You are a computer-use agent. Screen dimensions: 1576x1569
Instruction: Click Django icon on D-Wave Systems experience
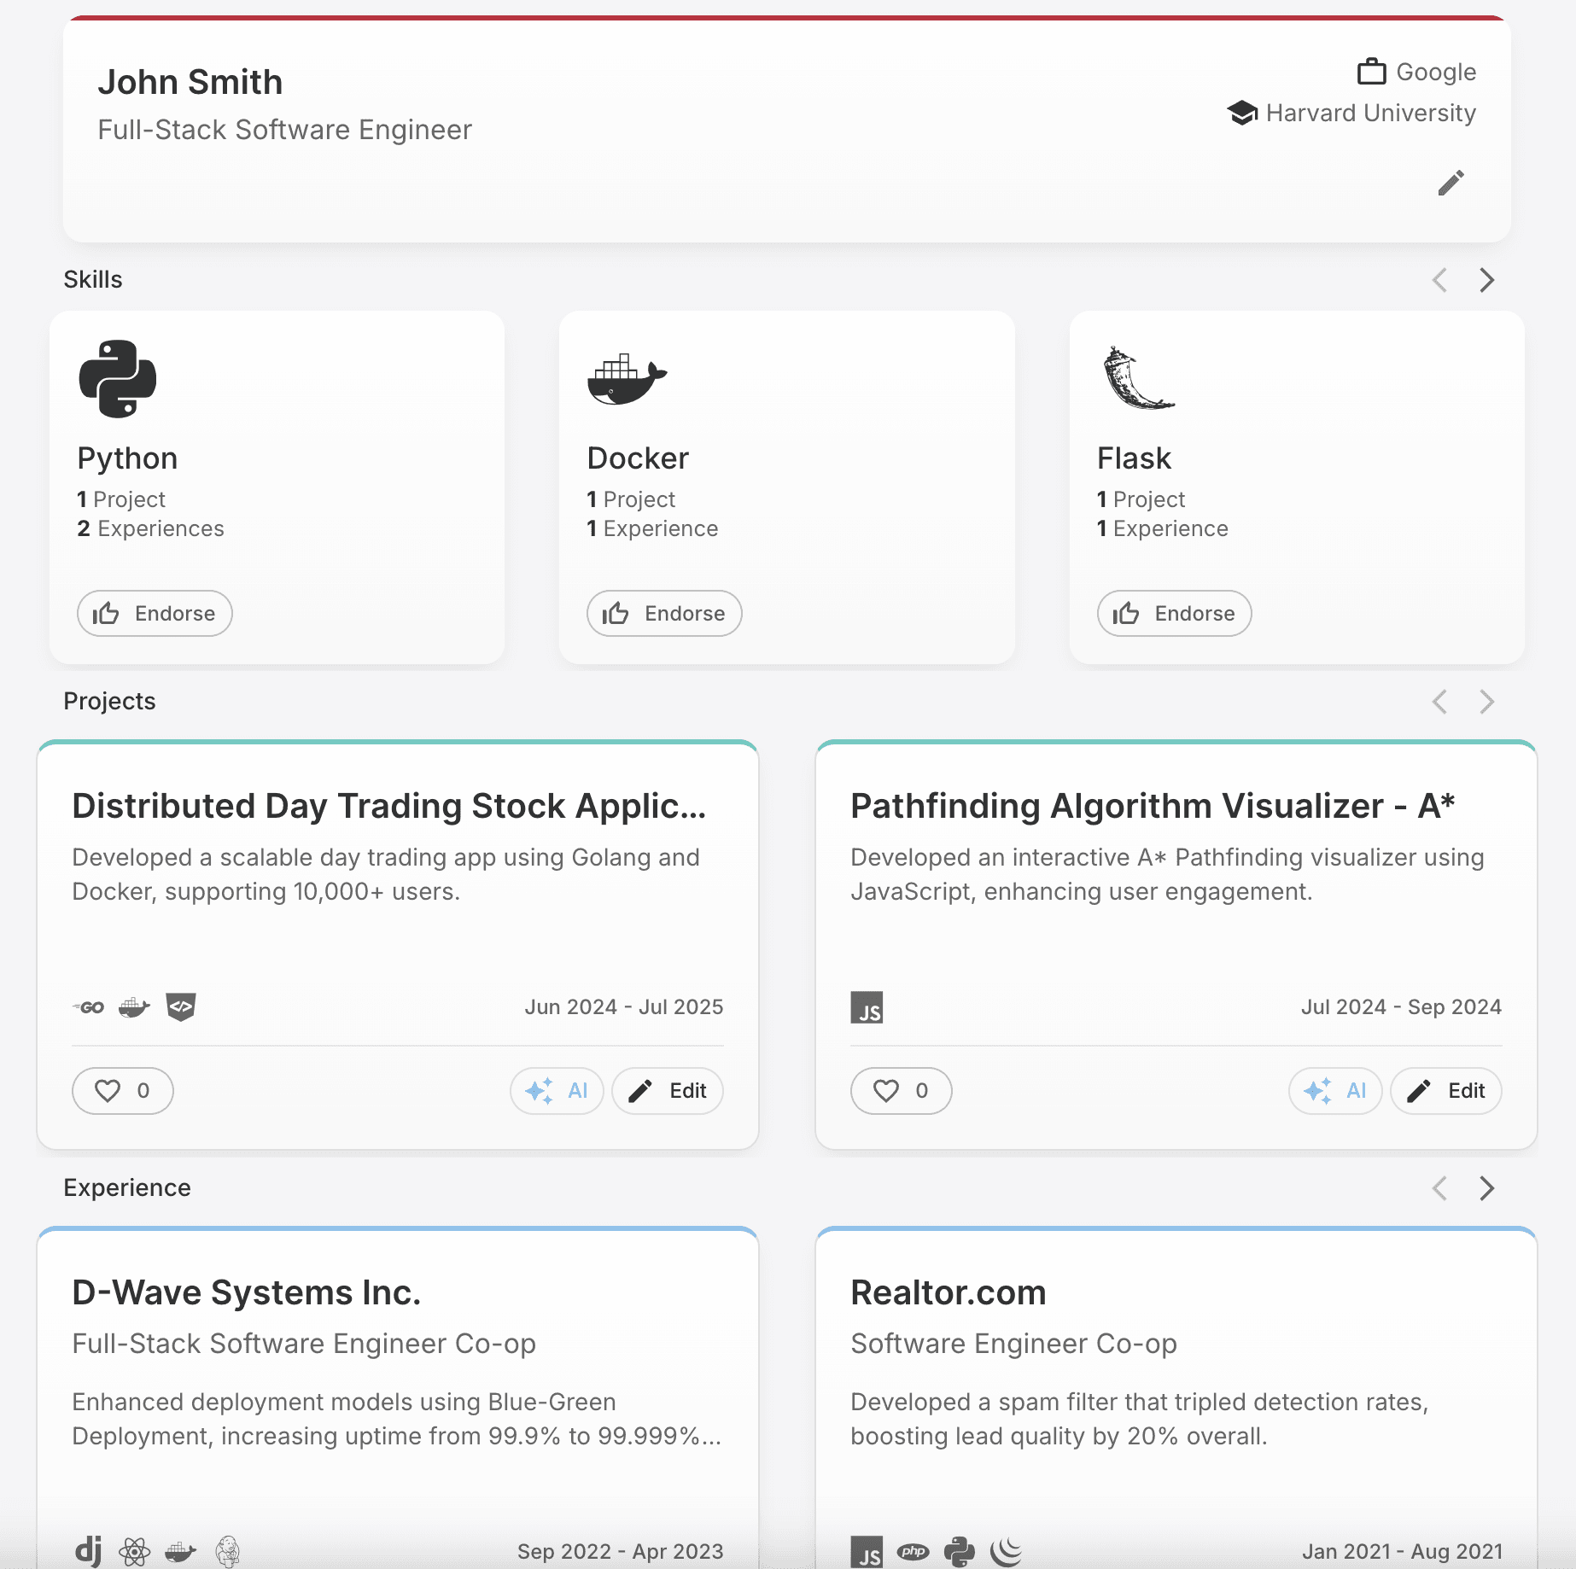pos(88,1550)
